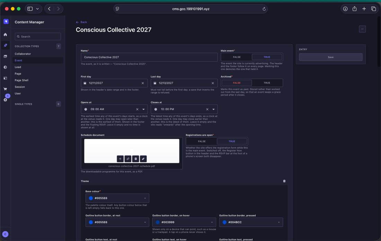The height and width of the screenshot is (241, 381).
Task: Clear the Last day date value
Action: tap(213, 83)
